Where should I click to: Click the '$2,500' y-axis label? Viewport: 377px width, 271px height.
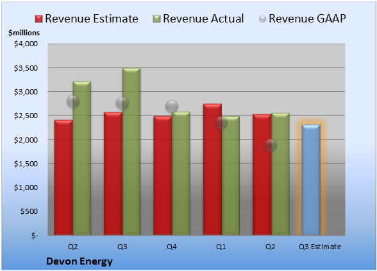[26, 116]
